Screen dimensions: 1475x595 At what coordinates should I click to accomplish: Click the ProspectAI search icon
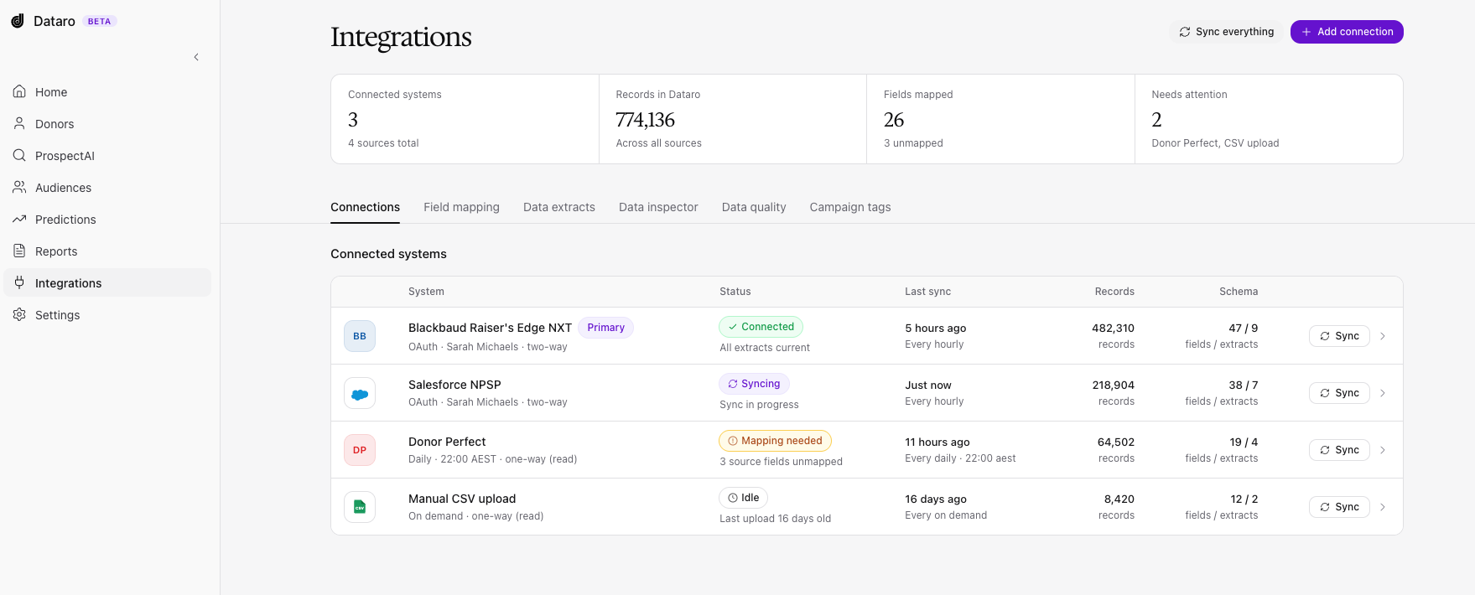[19, 155]
